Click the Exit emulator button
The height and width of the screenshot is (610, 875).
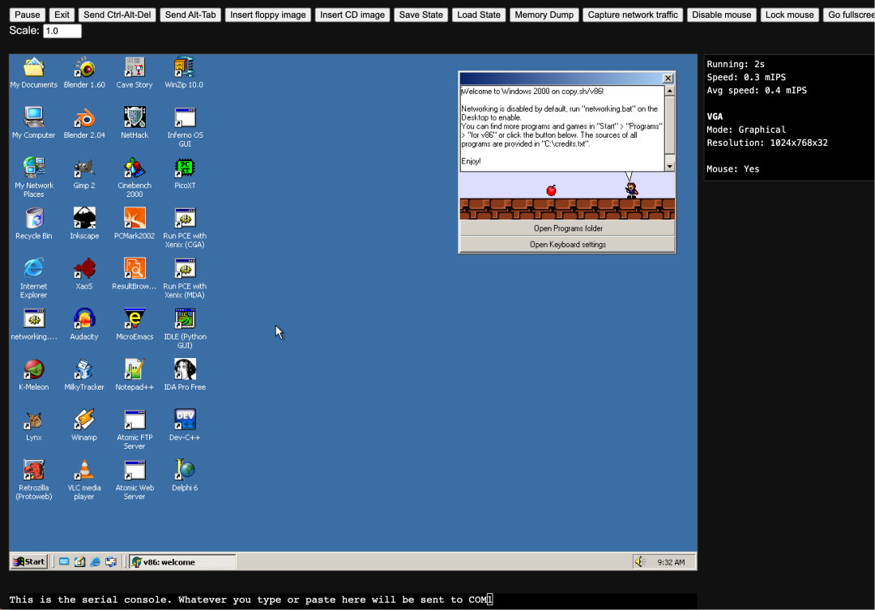[x=62, y=15]
